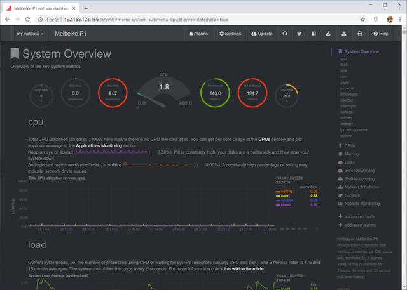Screen dimensions: 407x290
Task: Open the GitHub icon link
Action: [x=285, y=34]
